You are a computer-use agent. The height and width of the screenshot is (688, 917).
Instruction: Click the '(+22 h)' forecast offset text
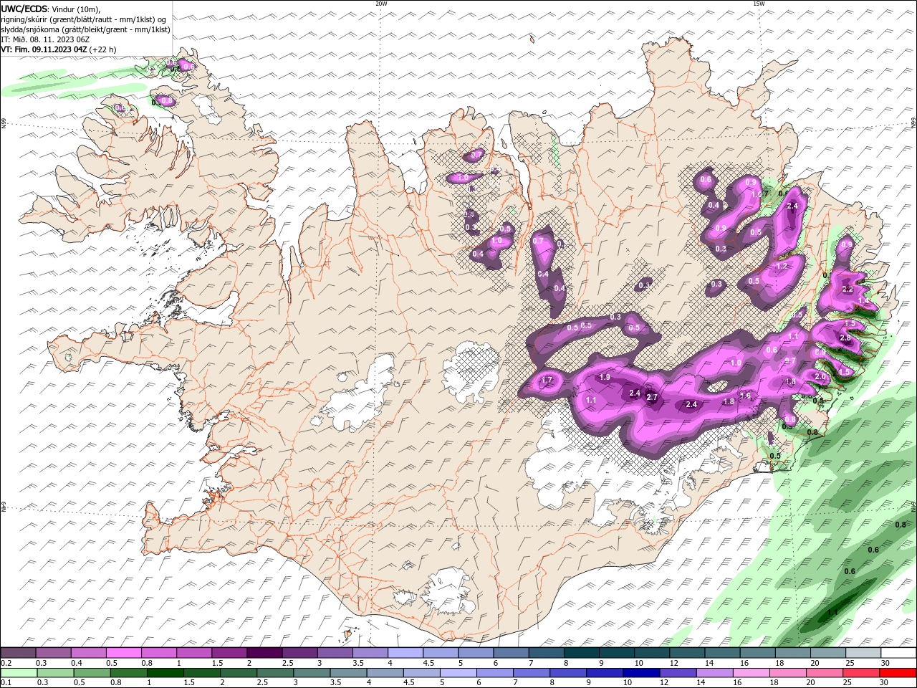pos(103,49)
